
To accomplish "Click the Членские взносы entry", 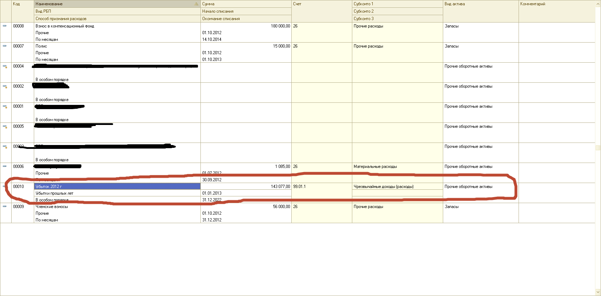I will point(52,207).
